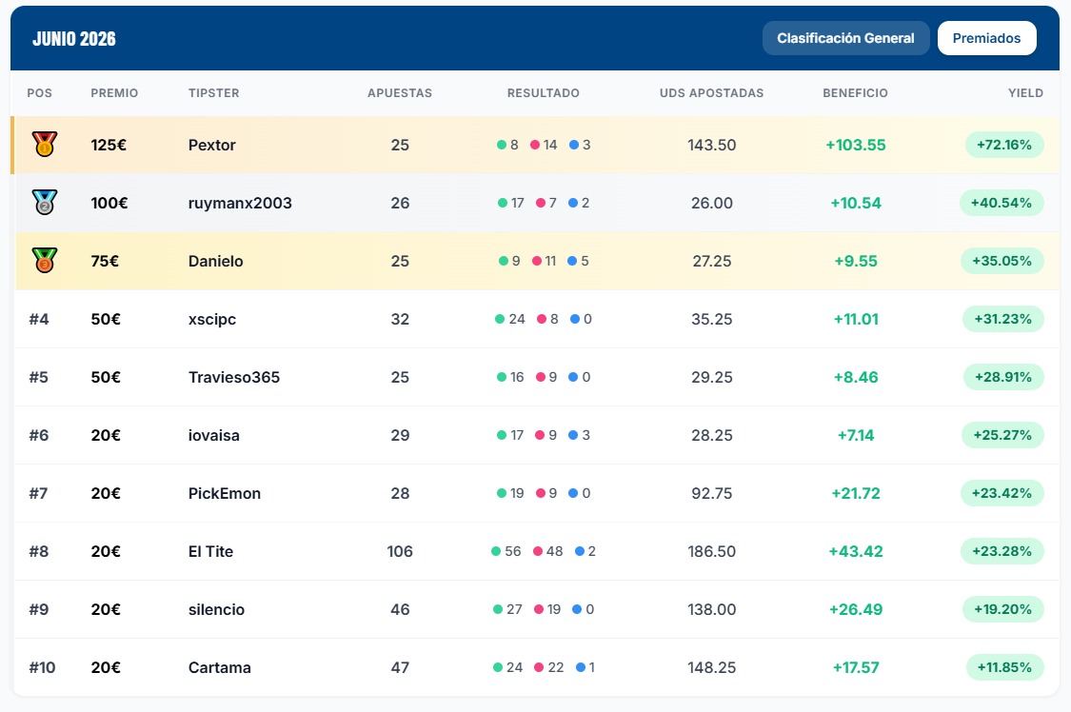Select the TIPSTER column header
This screenshot has width=1071, height=712.
pos(214,93)
